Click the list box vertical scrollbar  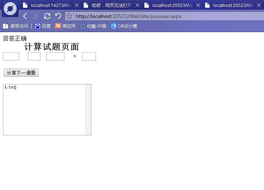point(88,110)
